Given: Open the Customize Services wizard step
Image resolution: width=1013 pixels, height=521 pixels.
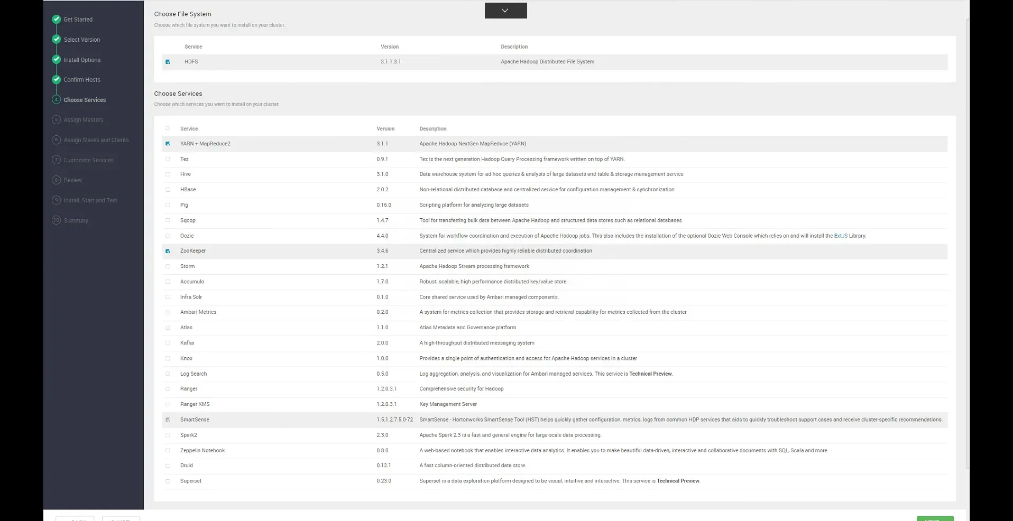Looking at the screenshot, I should click(88, 160).
